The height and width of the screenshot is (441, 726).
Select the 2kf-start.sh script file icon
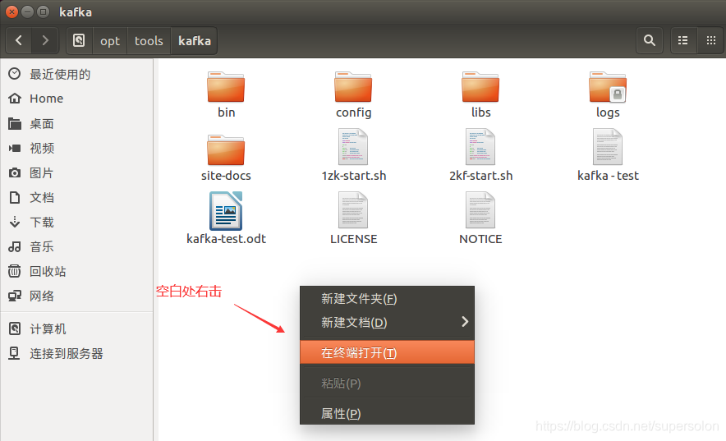pyautogui.click(x=480, y=147)
